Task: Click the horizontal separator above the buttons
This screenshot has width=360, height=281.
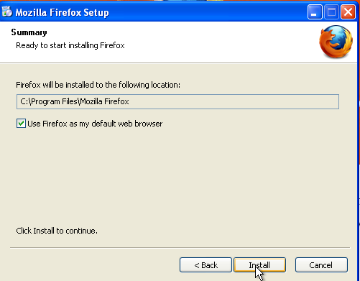Action: (x=180, y=247)
